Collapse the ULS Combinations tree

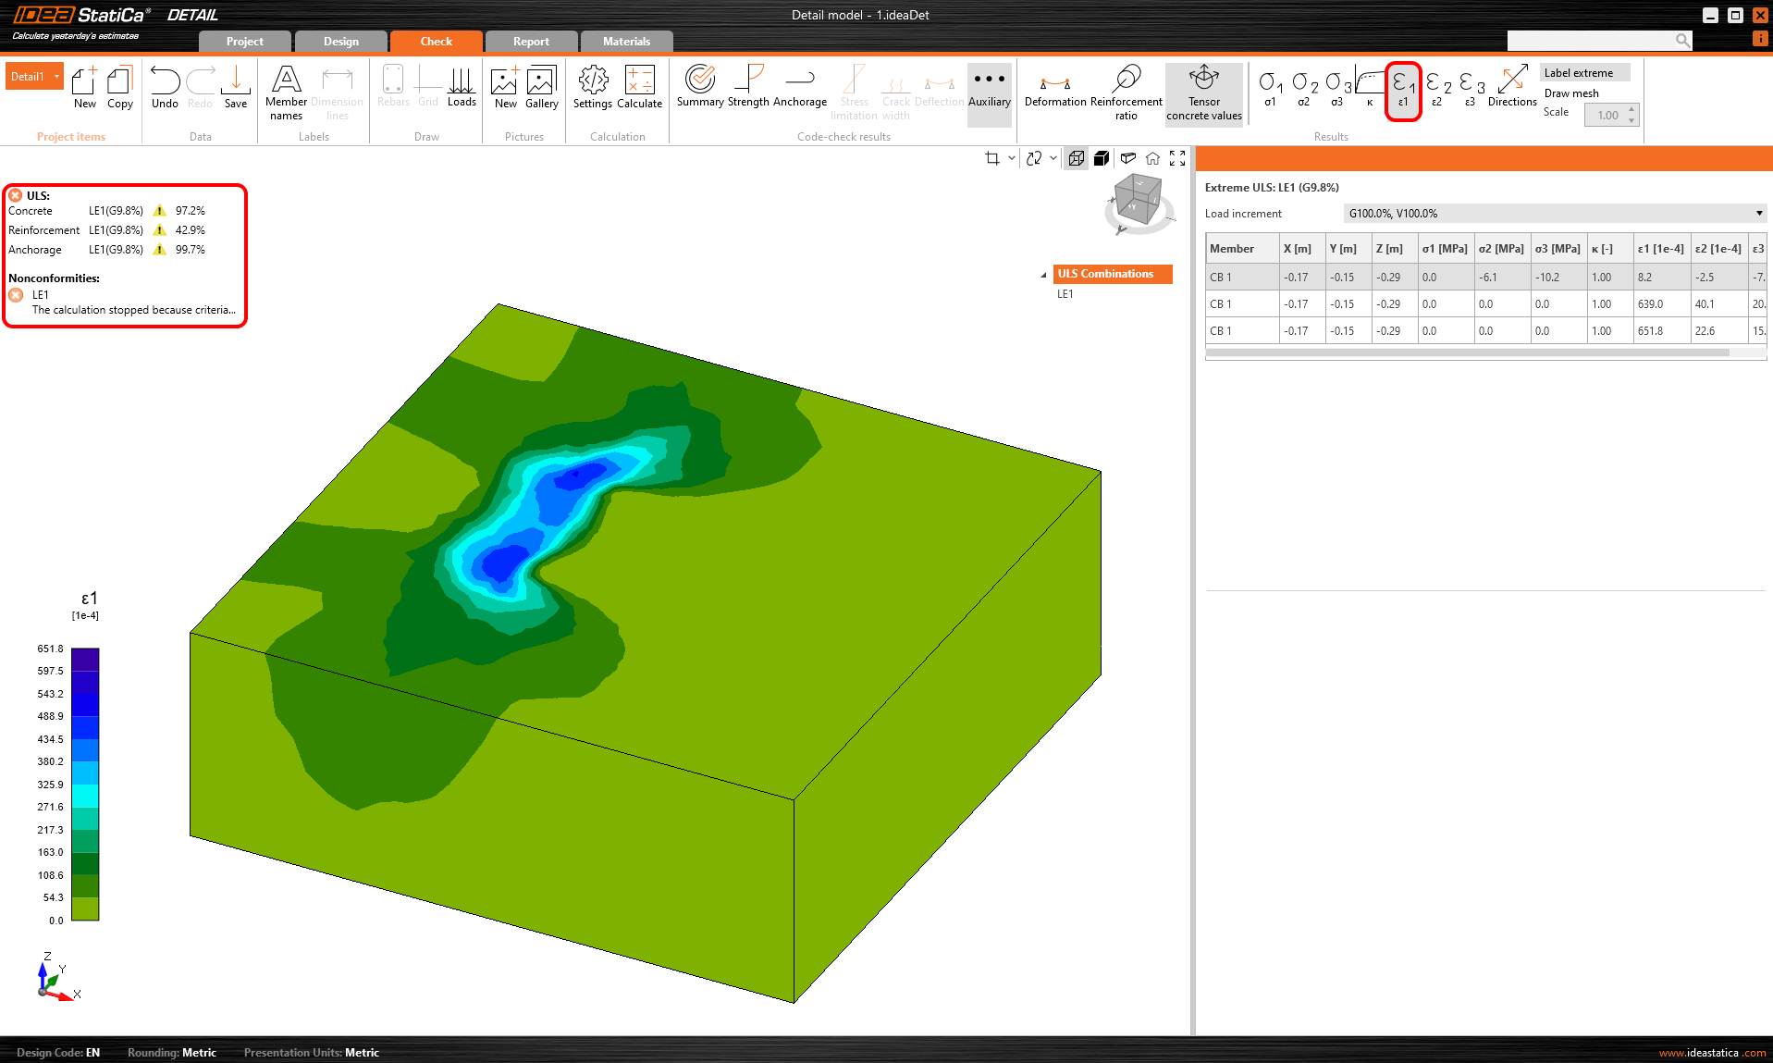(1043, 275)
